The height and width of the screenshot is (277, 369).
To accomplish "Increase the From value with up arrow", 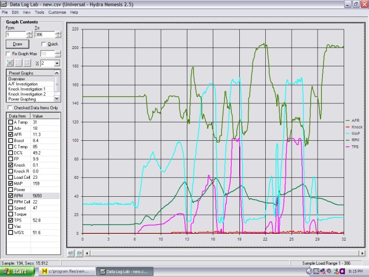I will (x=29, y=33).
